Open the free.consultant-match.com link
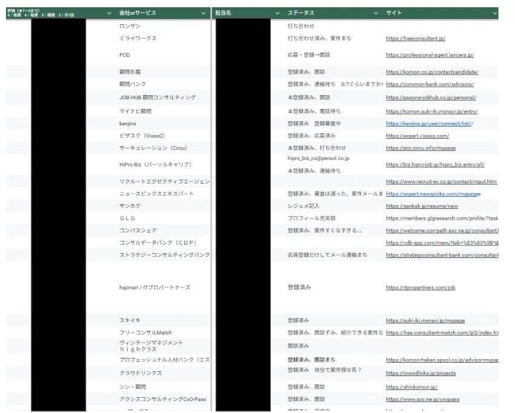 pyautogui.click(x=442, y=332)
